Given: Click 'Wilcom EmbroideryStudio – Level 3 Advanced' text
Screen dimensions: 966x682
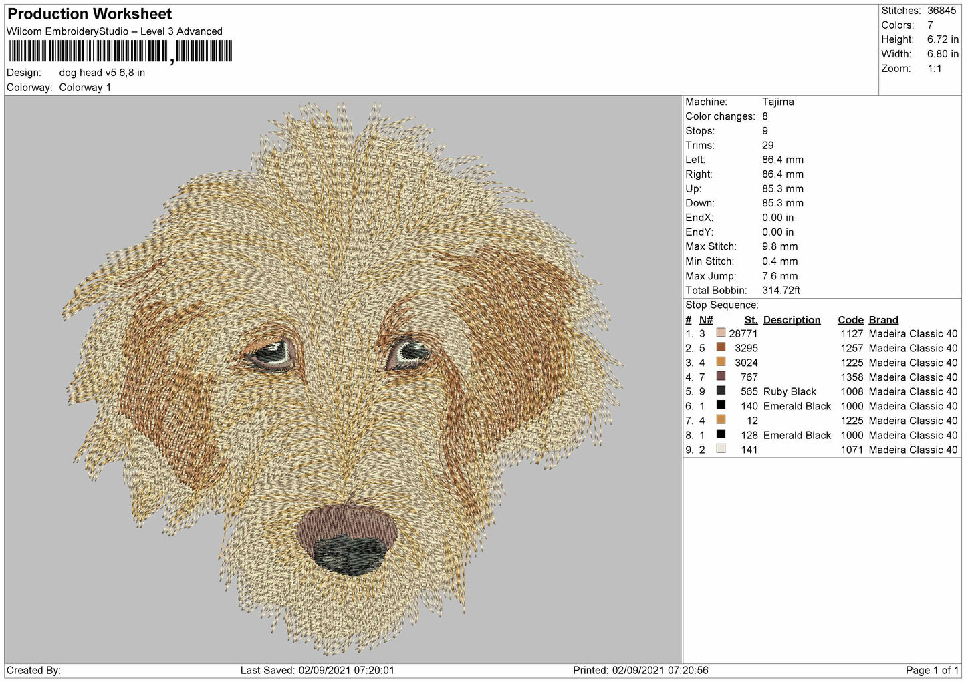Looking at the screenshot, I should tap(114, 31).
